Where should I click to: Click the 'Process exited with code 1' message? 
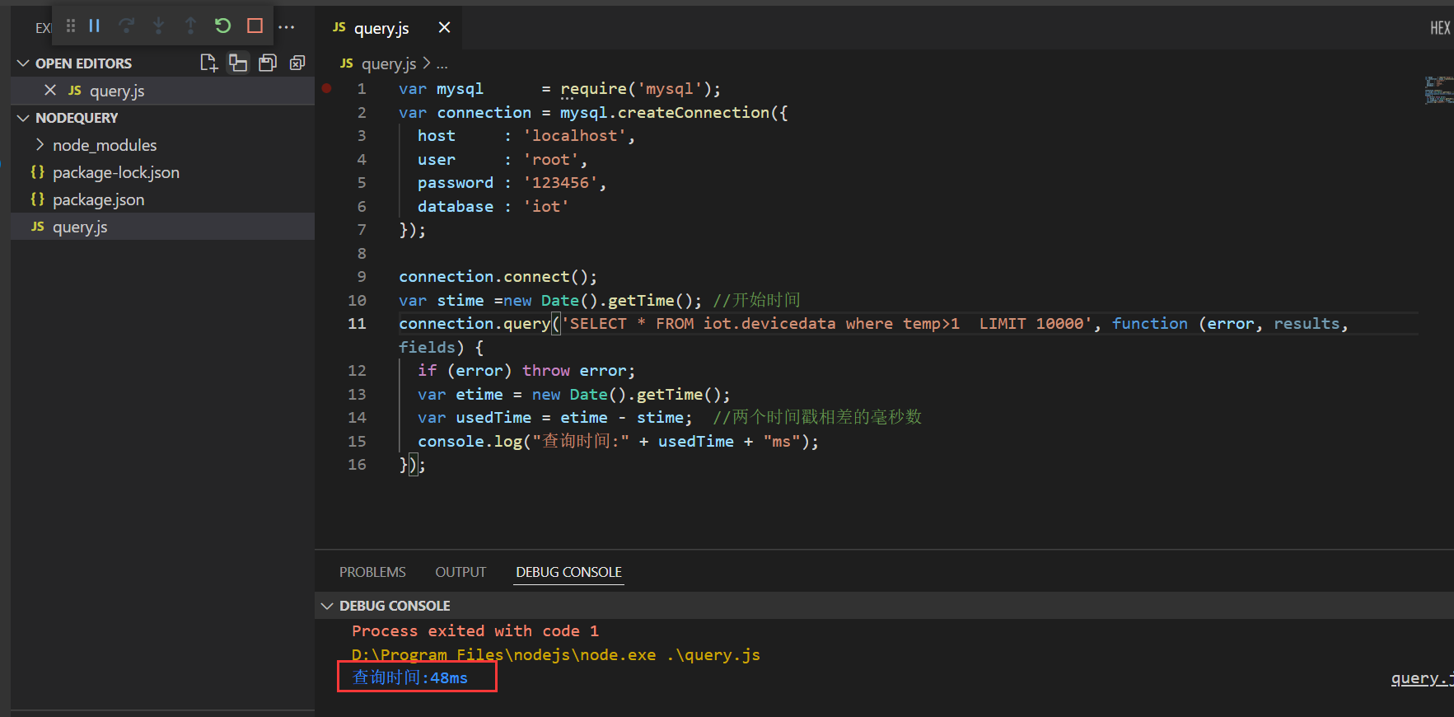point(475,631)
